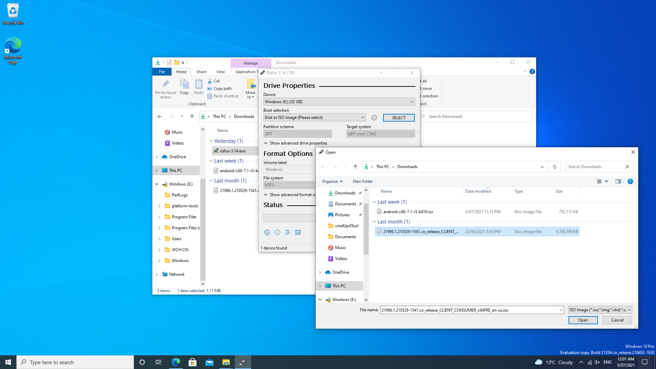Viewport: 656px width, 369px height.
Task: Open the File tab in Explorer
Action: [x=162, y=72]
